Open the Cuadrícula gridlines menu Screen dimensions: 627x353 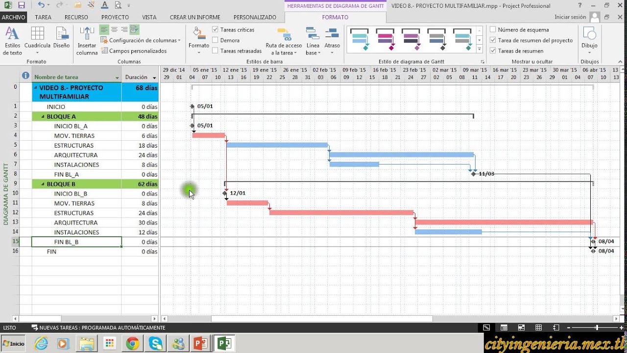pos(37,41)
